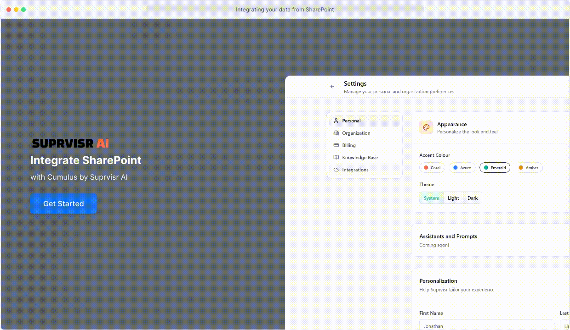Open the Integrations settings section
The height and width of the screenshot is (330, 570).
pos(355,170)
